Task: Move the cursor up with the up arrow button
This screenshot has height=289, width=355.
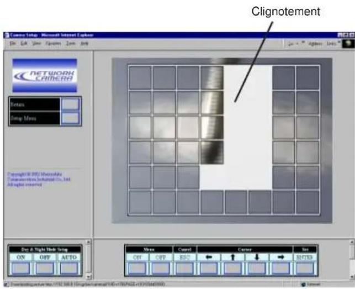Action: pyautogui.click(x=232, y=268)
